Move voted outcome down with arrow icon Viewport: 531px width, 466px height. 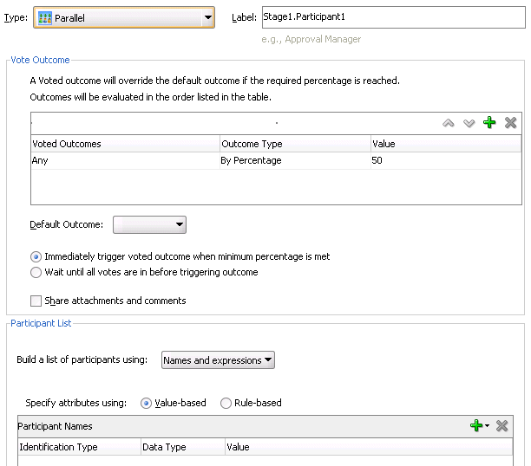point(469,123)
